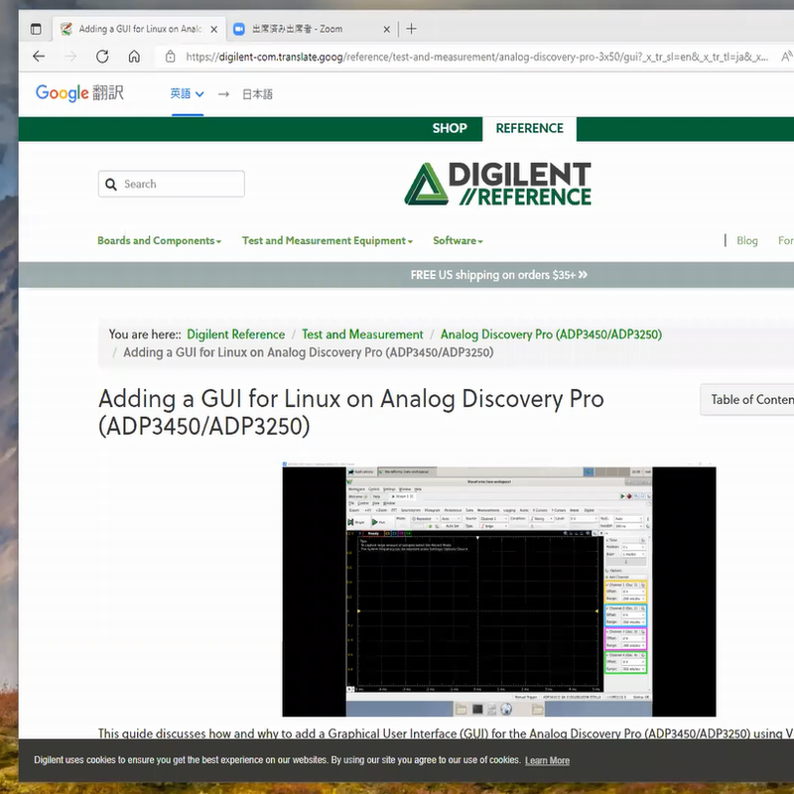Reload the page with the refresh icon
Screen dimensions: 794x794
pos(102,57)
